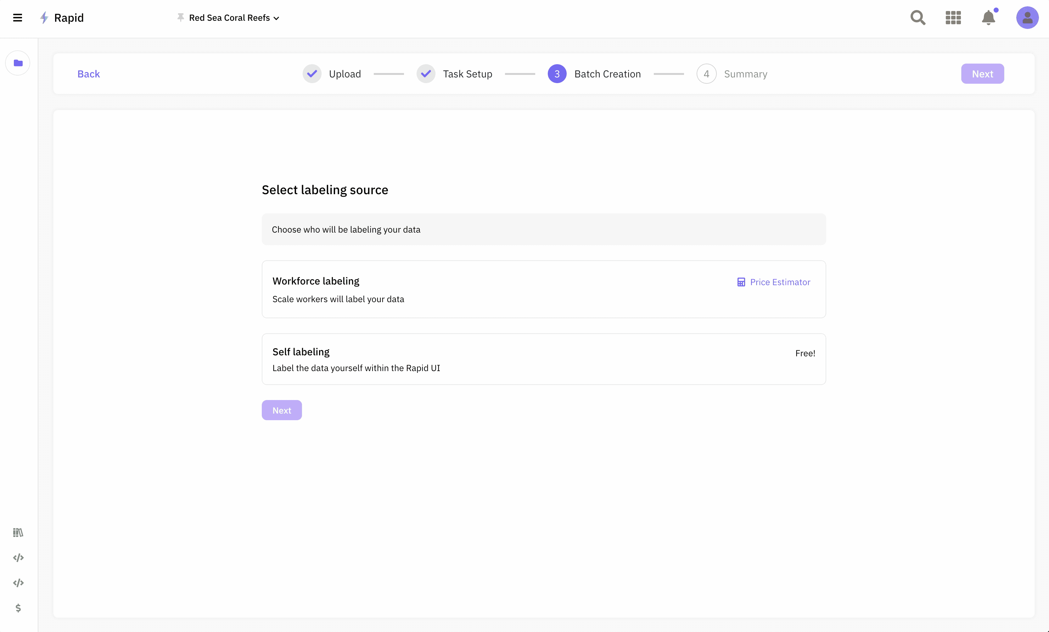The height and width of the screenshot is (632, 1049).
Task: Click the Rapid lightning bolt logo
Action: click(x=44, y=18)
